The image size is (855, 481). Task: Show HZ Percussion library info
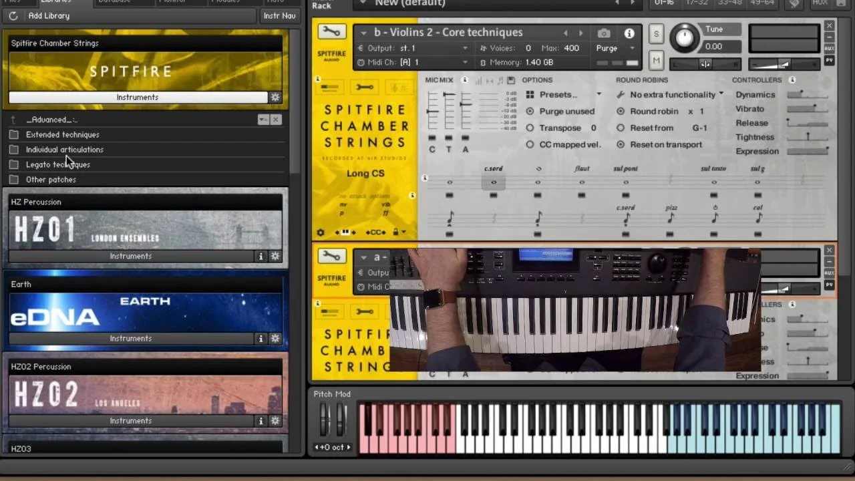[261, 256]
